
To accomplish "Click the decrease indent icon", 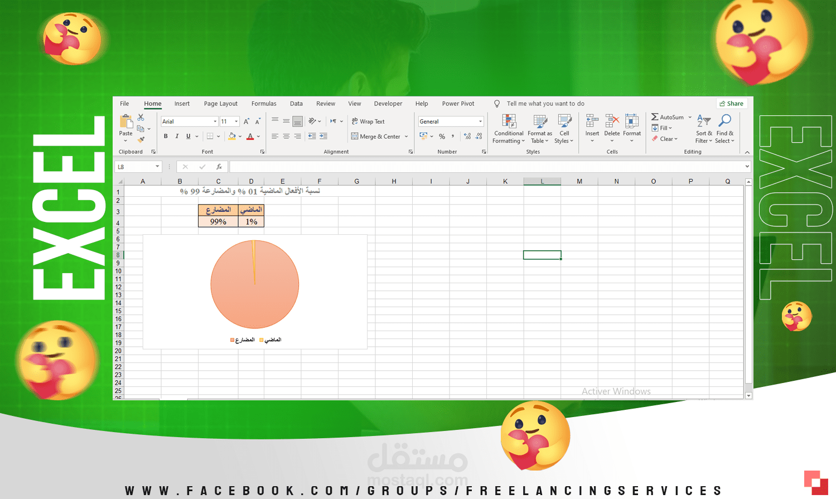I will pyautogui.click(x=312, y=136).
